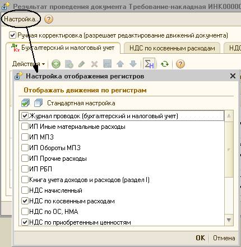This screenshot has height=247, width=241.
Task: Click the toolbar help question icon
Action: point(180,64)
